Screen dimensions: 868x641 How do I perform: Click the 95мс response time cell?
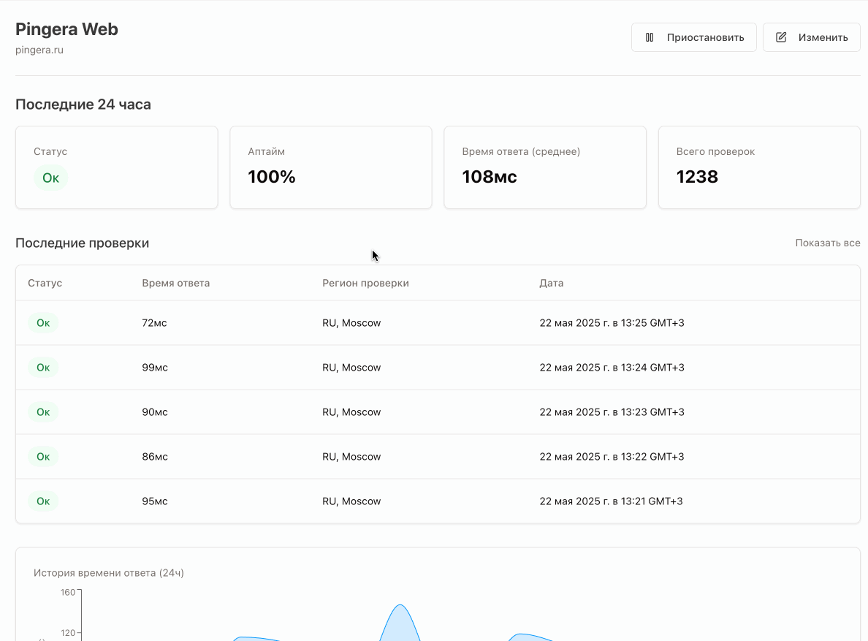click(x=154, y=501)
